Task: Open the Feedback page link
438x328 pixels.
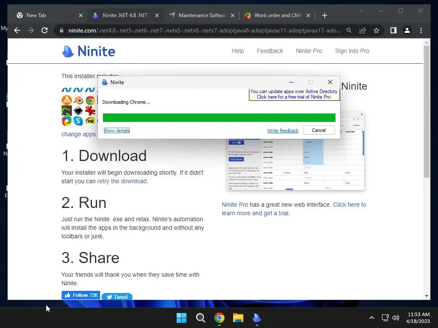Action: coord(270,51)
